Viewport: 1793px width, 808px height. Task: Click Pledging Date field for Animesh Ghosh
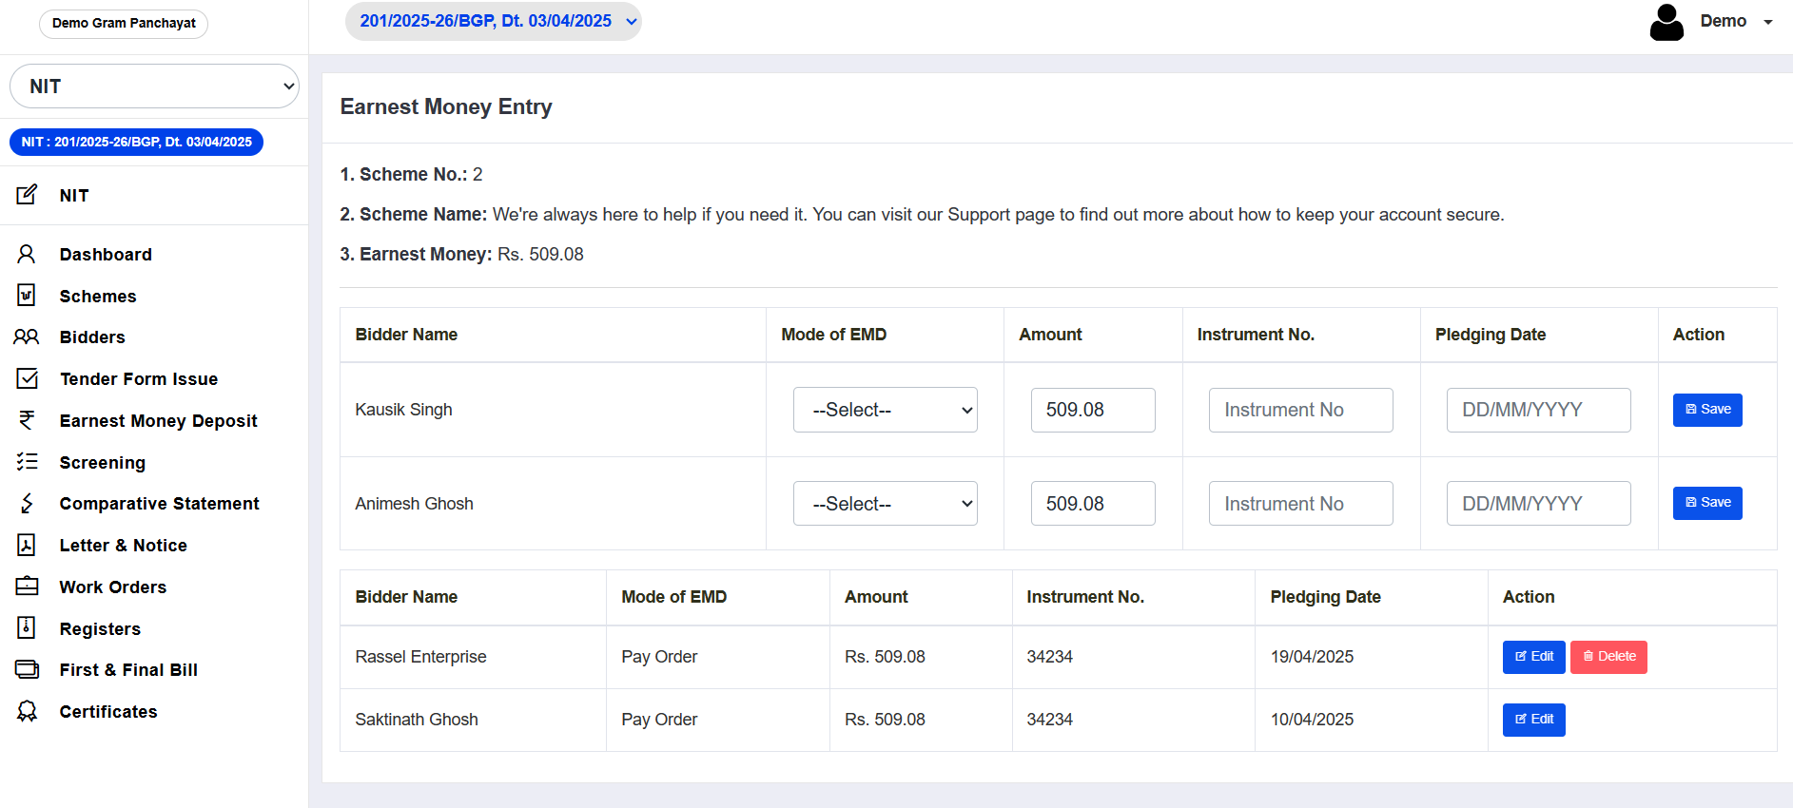point(1538,504)
